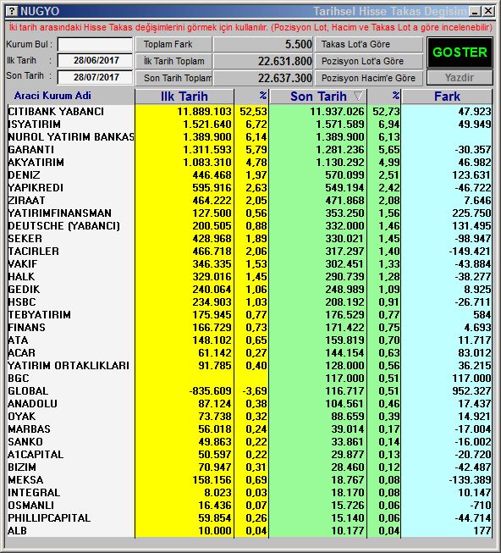The height and width of the screenshot is (553, 501).
Task: Click the Son Tarih sort triangle icon
Action: point(358,96)
